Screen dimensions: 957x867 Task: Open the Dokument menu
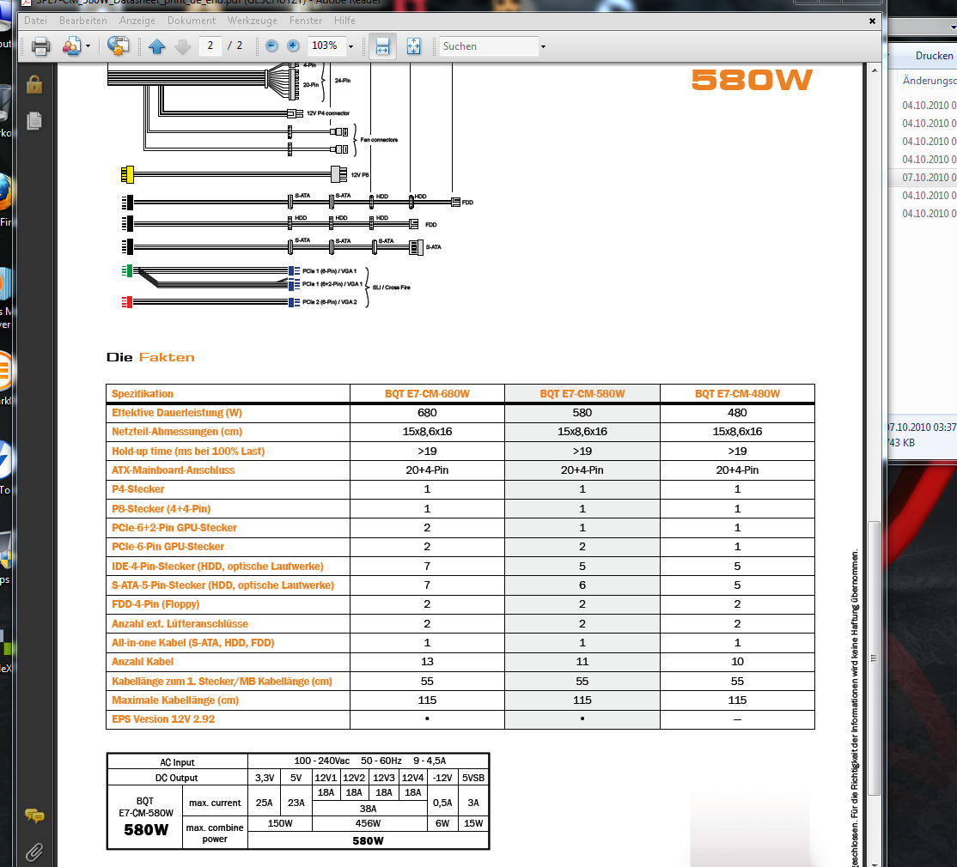pos(192,21)
